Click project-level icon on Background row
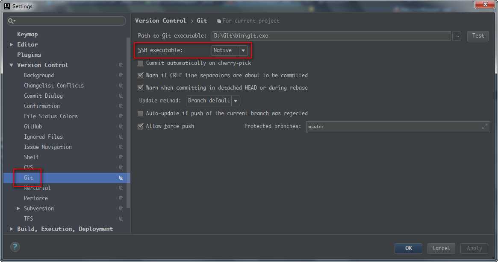The height and width of the screenshot is (262, 498). (x=121, y=76)
